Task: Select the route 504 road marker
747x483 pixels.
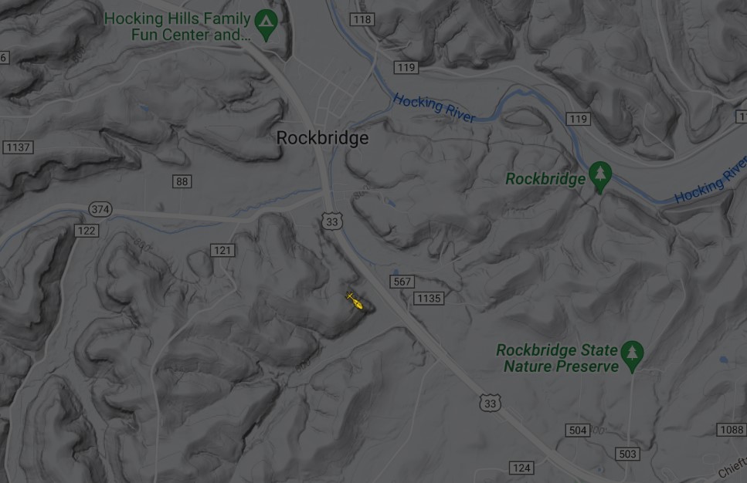Action: [577, 431]
